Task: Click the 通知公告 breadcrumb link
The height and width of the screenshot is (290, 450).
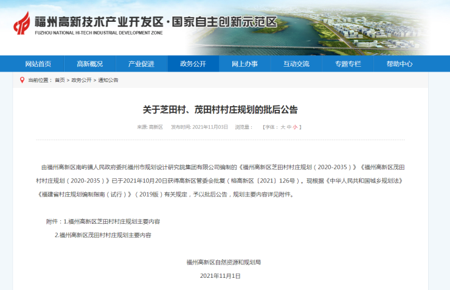Action: click(108, 80)
